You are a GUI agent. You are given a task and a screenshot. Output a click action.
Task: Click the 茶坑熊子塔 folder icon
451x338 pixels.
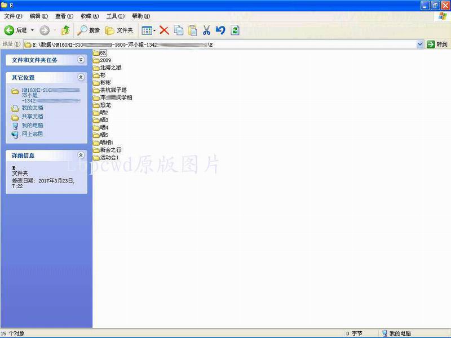coord(96,91)
